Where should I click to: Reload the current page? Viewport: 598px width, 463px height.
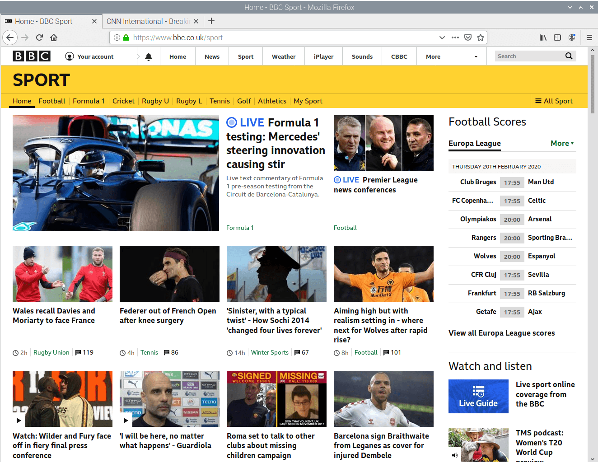click(x=39, y=37)
